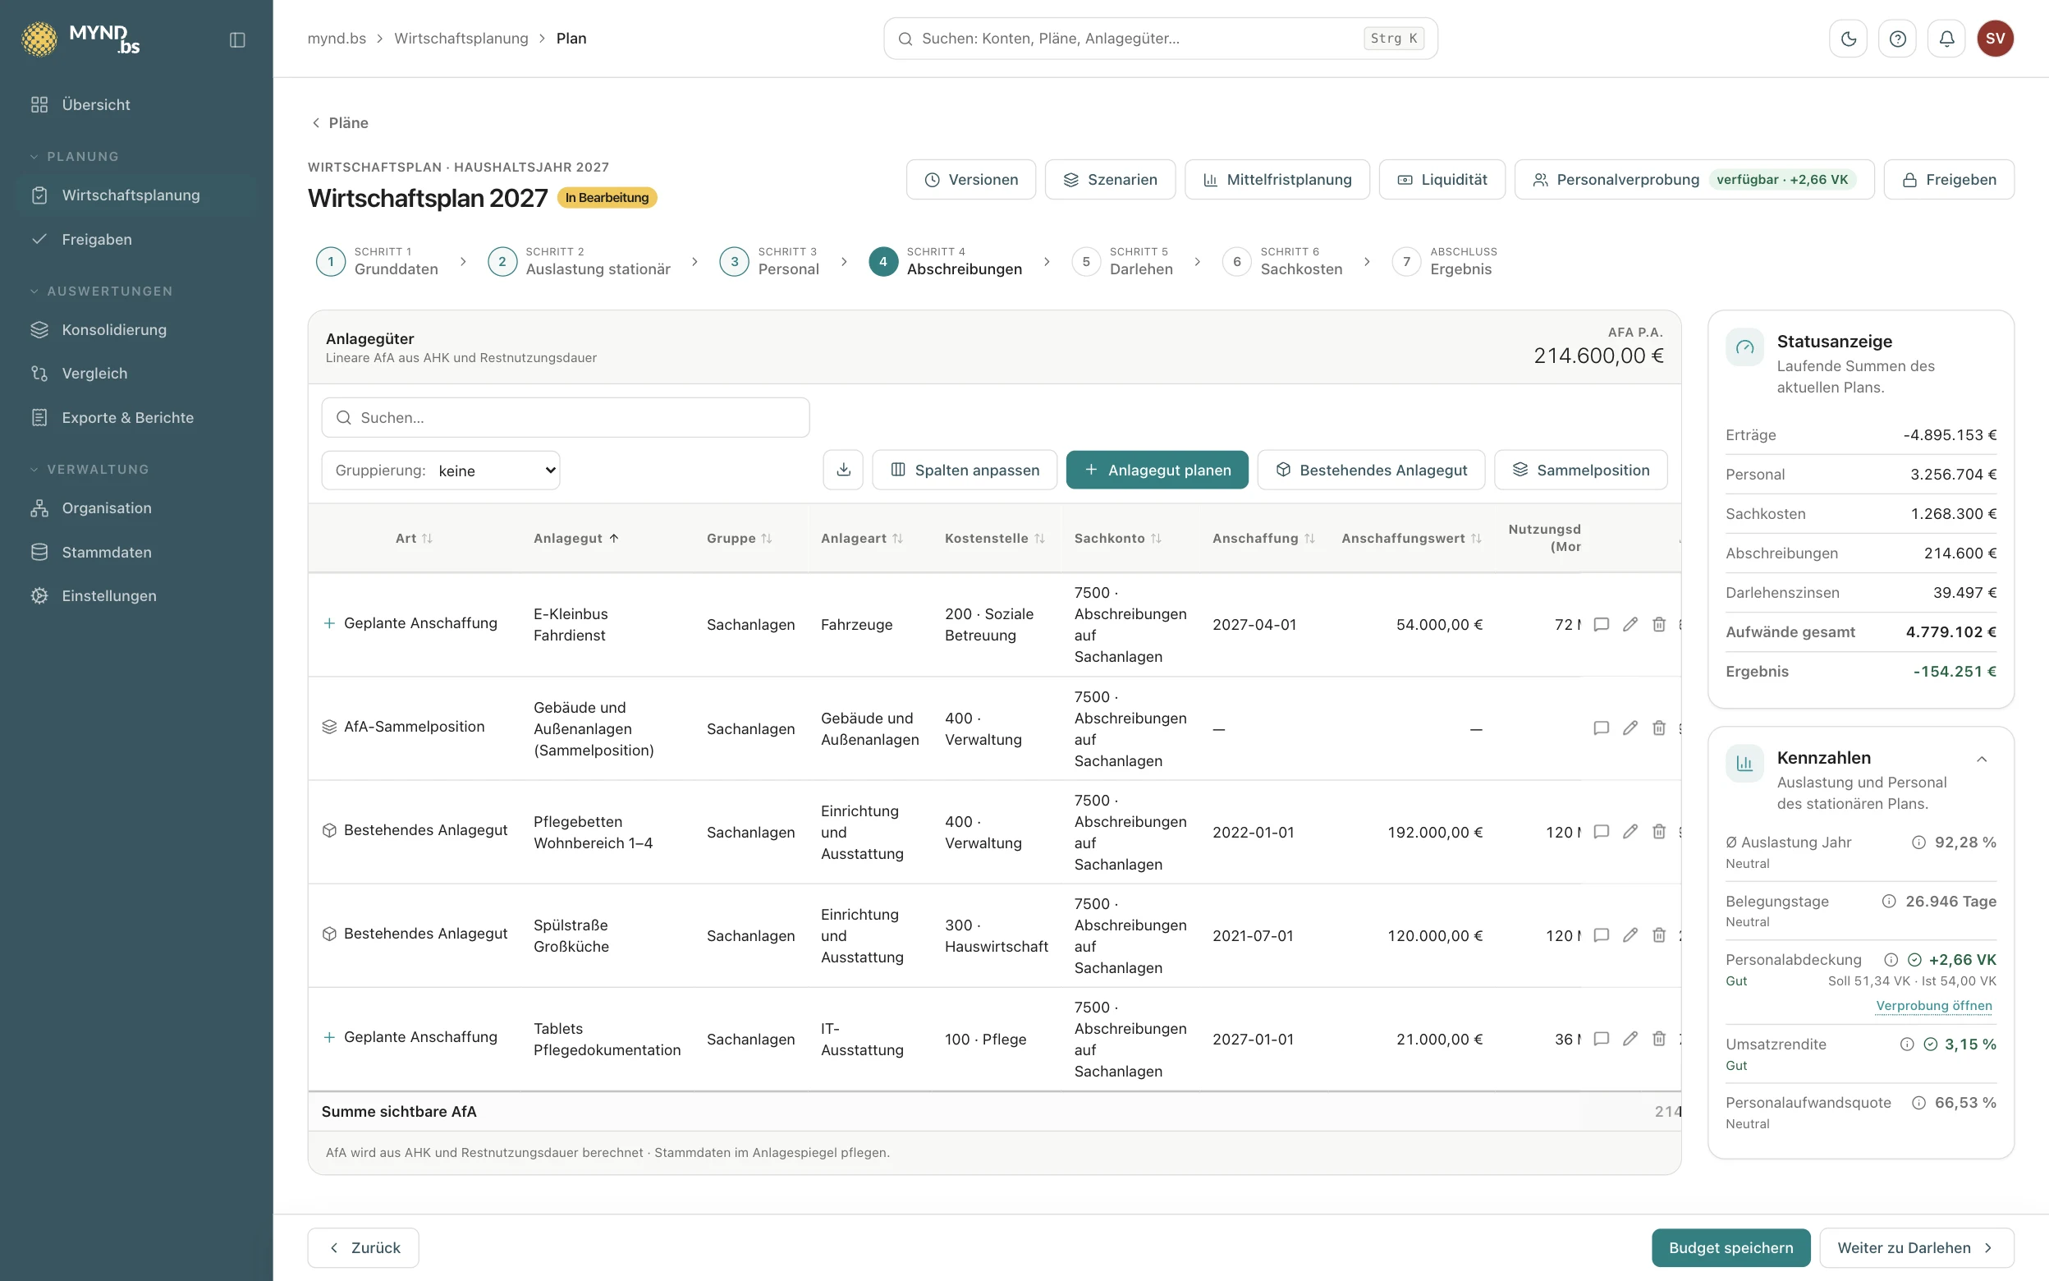Collapse the AUSWERTUNGEN sidebar section
Viewport: 2049px width, 1281px height.
101,292
